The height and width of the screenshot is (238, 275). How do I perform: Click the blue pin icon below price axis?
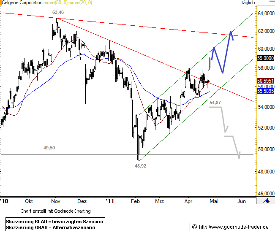pyautogui.click(x=266, y=201)
